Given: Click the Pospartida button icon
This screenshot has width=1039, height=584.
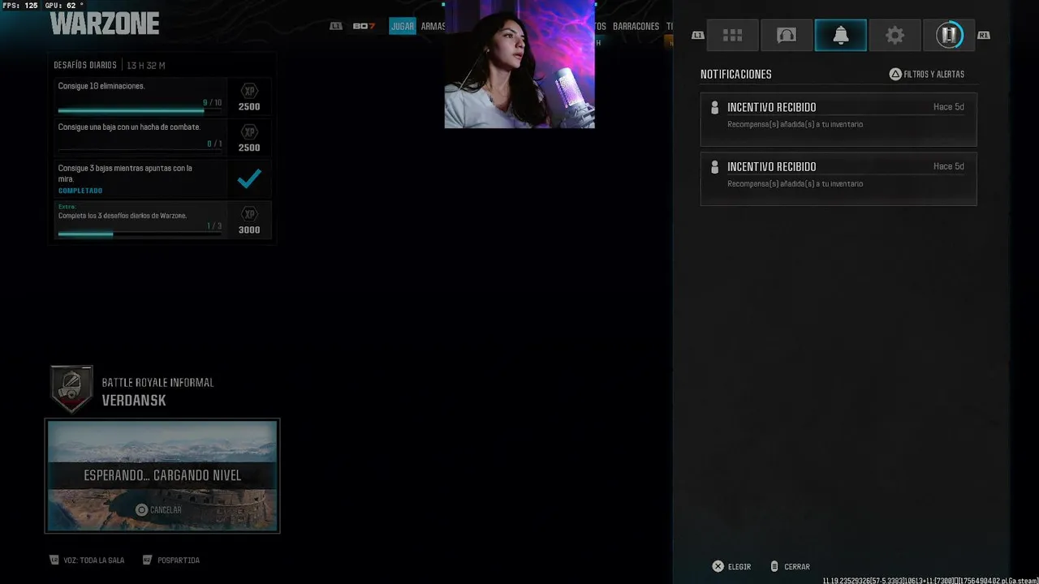Looking at the screenshot, I should click(147, 560).
